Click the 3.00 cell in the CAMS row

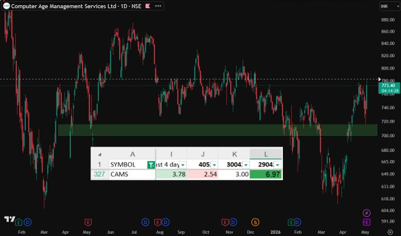(x=234, y=174)
